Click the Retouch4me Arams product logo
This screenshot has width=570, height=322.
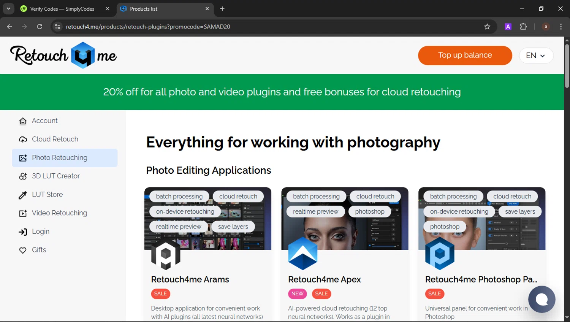[166, 254]
